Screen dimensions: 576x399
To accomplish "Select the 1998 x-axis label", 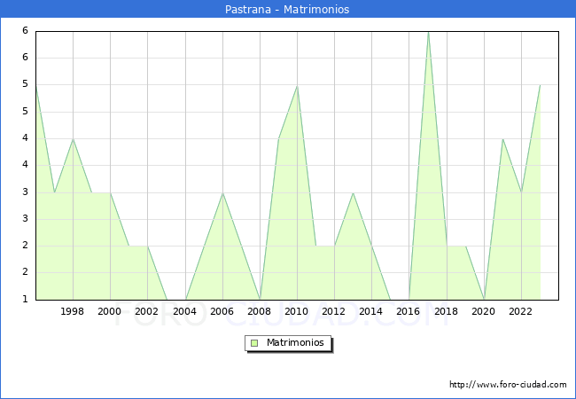I will [73, 311].
